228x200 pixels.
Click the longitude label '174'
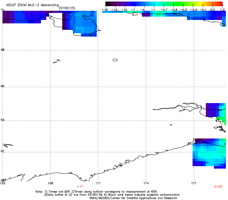146,183
